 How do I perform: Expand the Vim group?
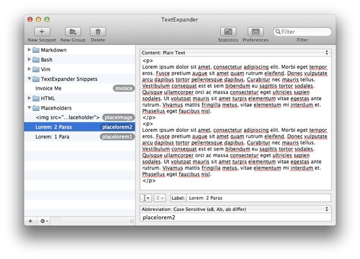[x=29, y=69]
